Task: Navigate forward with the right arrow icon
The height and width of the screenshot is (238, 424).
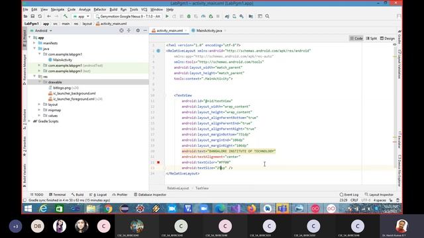Action: pos(56,17)
